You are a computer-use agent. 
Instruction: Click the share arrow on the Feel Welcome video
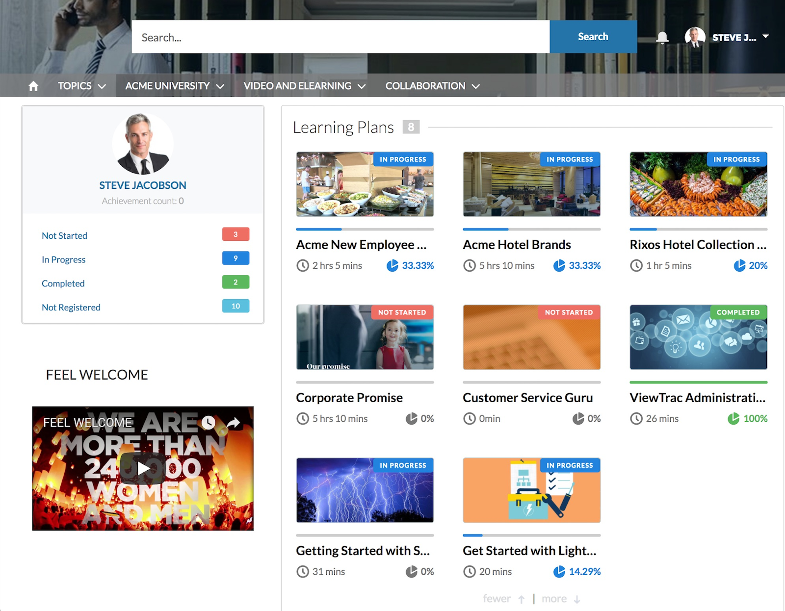coord(234,422)
